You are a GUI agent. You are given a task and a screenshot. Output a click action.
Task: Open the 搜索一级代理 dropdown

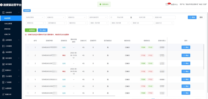[x=99, y=23]
